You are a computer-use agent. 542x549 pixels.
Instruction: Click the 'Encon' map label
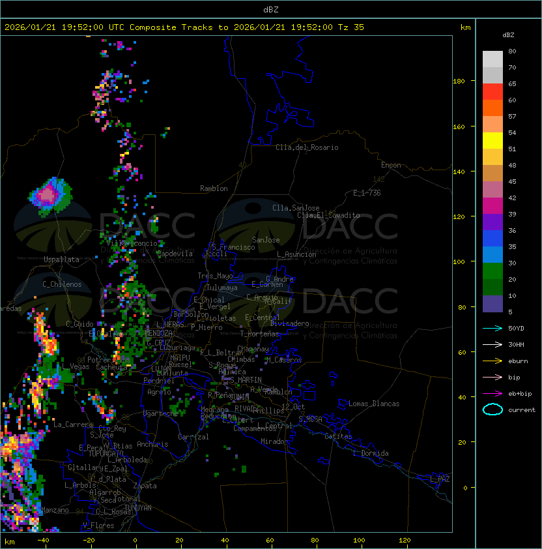coord(391,165)
